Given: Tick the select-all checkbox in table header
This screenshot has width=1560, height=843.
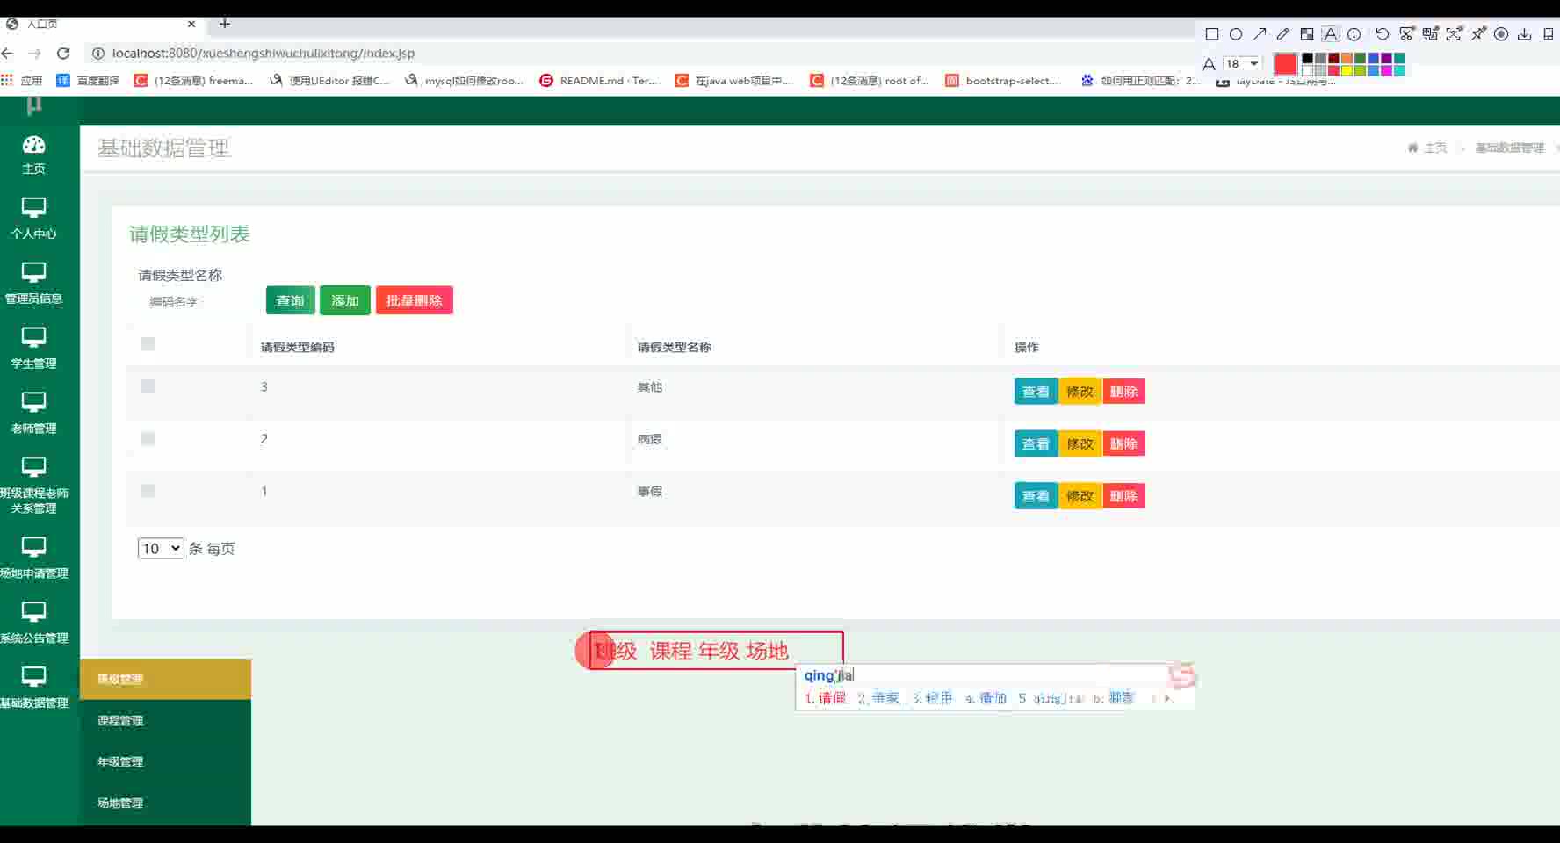Looking at the screenshot, I should [x=148, y=344].
